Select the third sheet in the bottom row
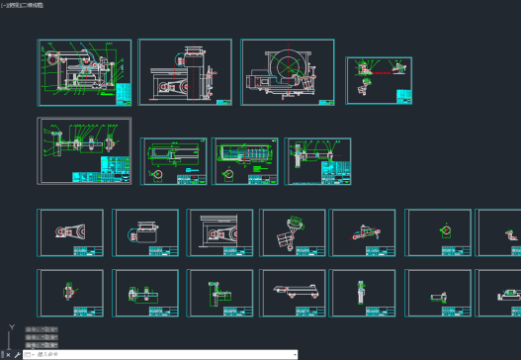The image size is (521, 360). [x=219, y=293]
